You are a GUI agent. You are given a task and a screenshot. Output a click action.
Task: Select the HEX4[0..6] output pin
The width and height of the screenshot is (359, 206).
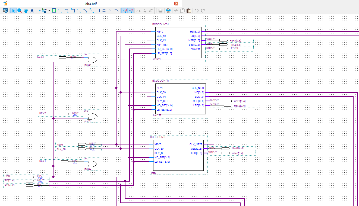[x=229, y=44]
